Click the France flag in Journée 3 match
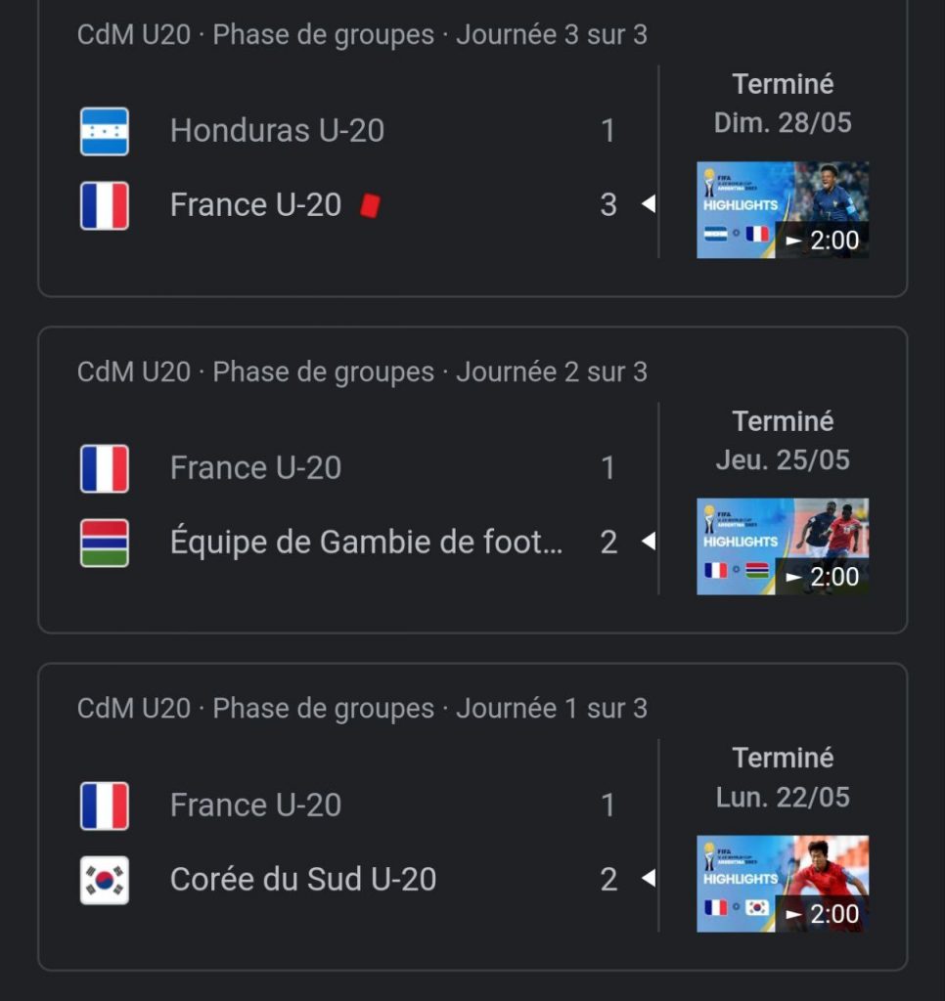Viewport: 945px width, 1001px height. (104, 205)
